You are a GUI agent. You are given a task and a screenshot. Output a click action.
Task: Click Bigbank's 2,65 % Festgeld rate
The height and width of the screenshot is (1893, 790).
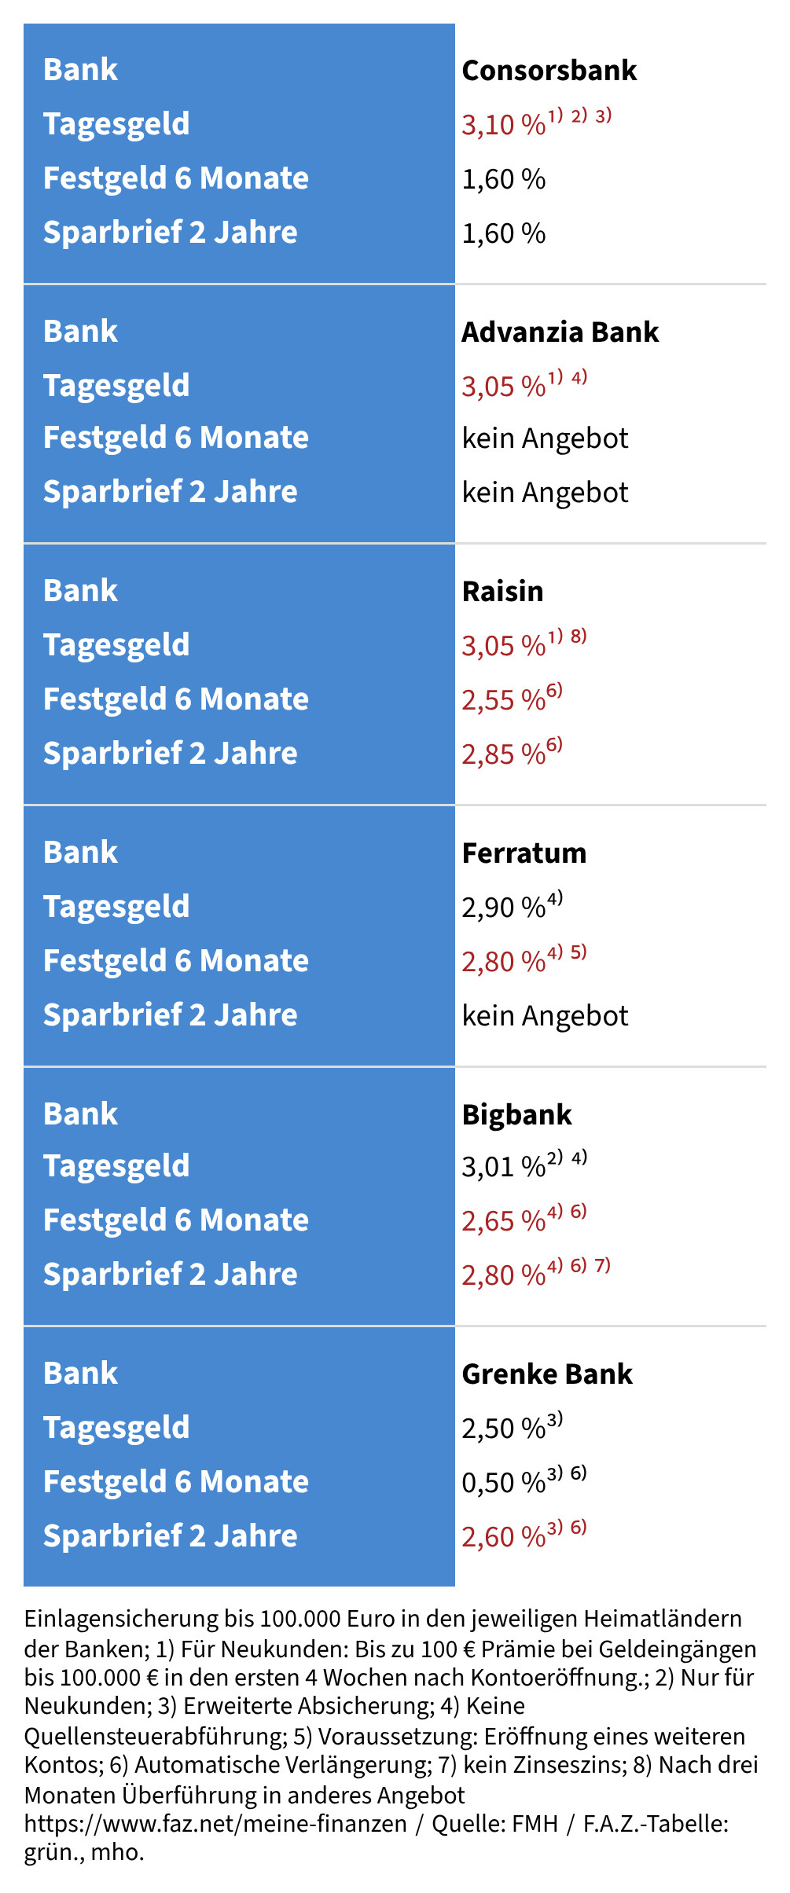[x=504, y=1221]
